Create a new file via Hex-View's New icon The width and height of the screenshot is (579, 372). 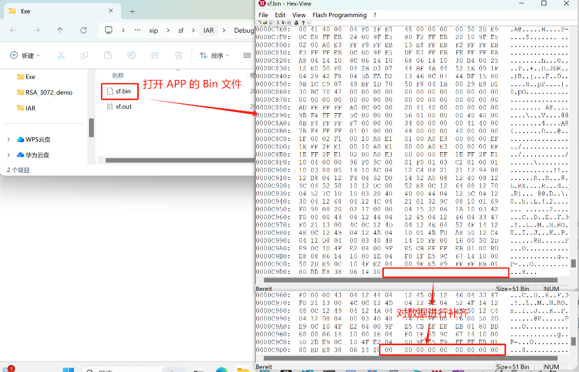(x=259, y=23)
